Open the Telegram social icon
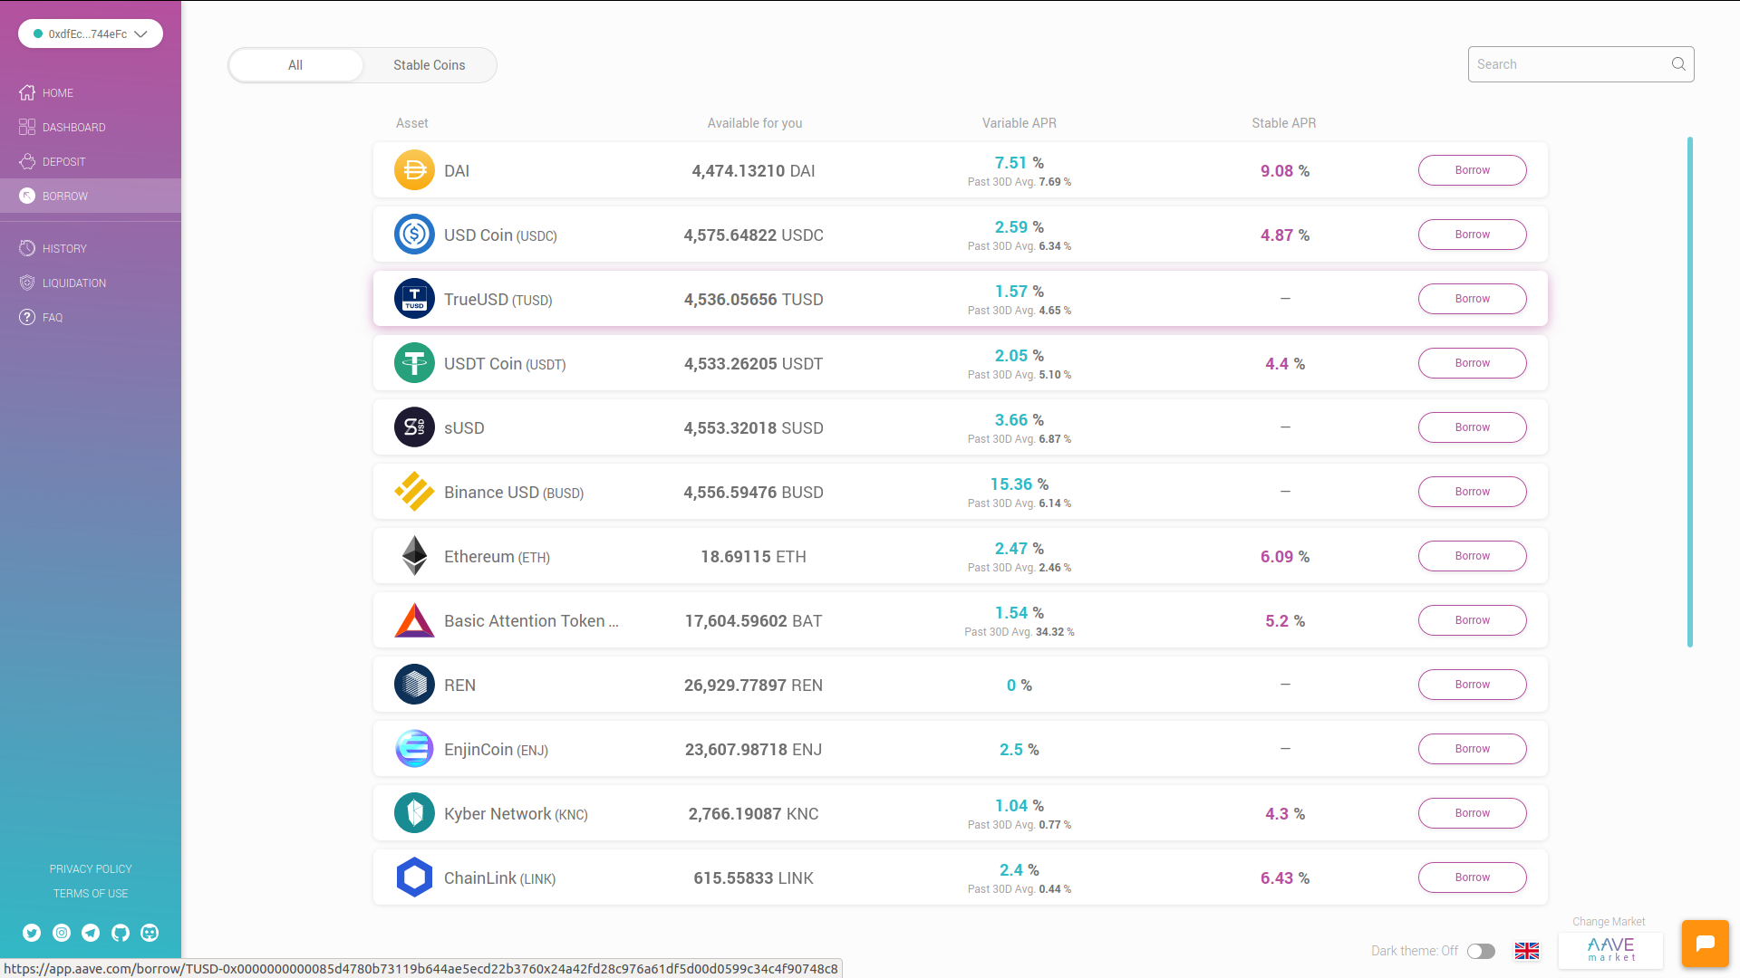The height and width of the screenshot is (978, 1740). pos(91,933)
